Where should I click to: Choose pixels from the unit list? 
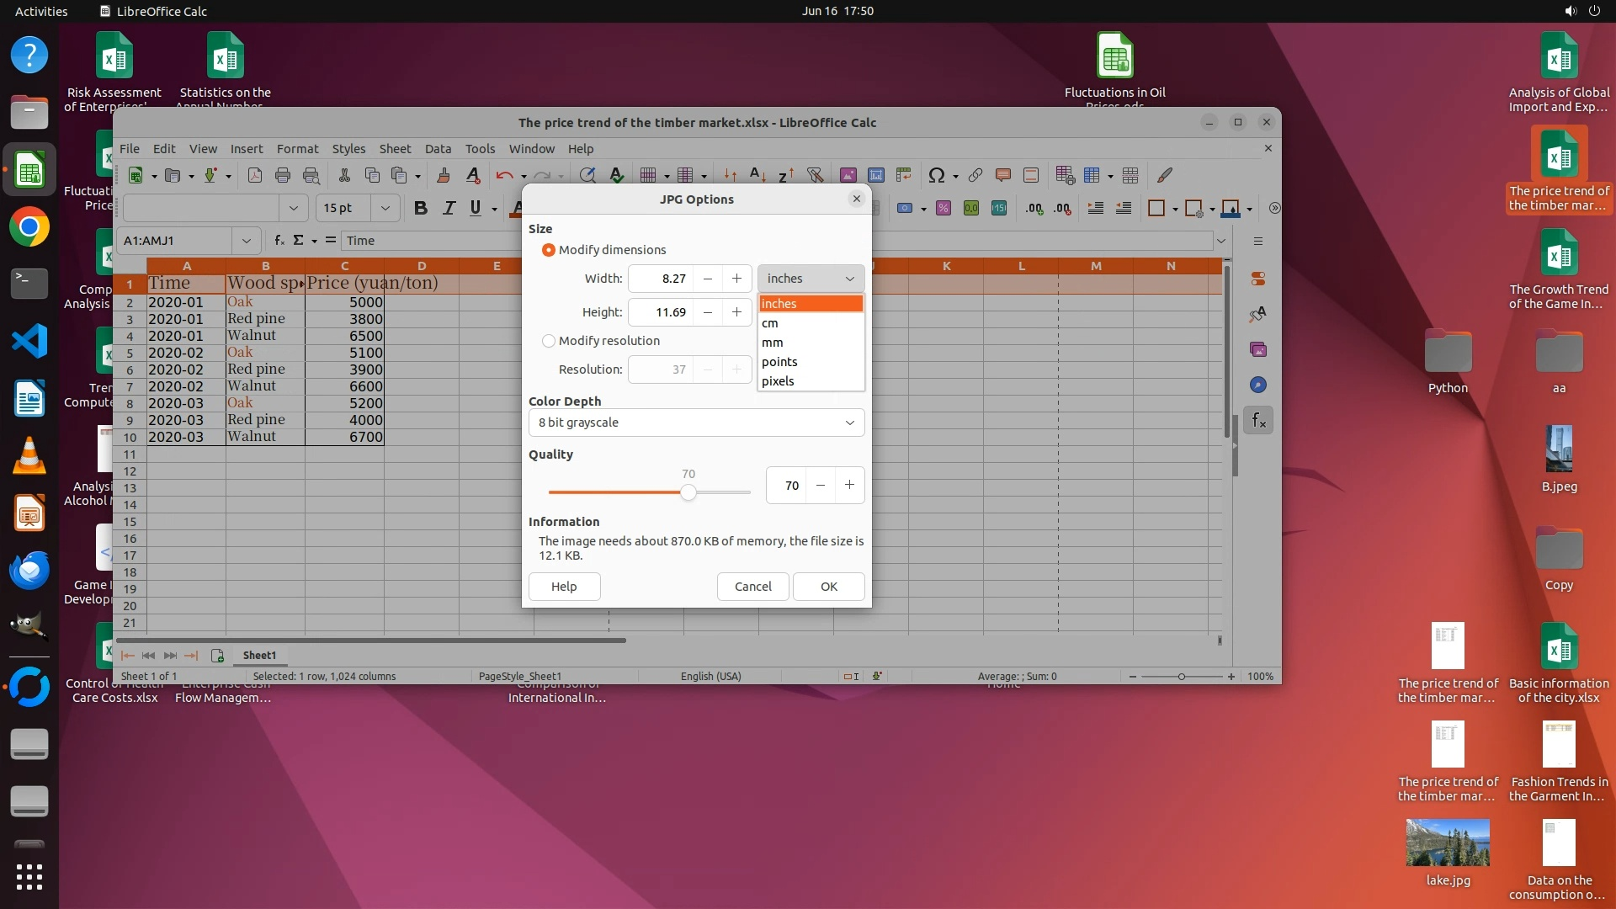[778, 381]
